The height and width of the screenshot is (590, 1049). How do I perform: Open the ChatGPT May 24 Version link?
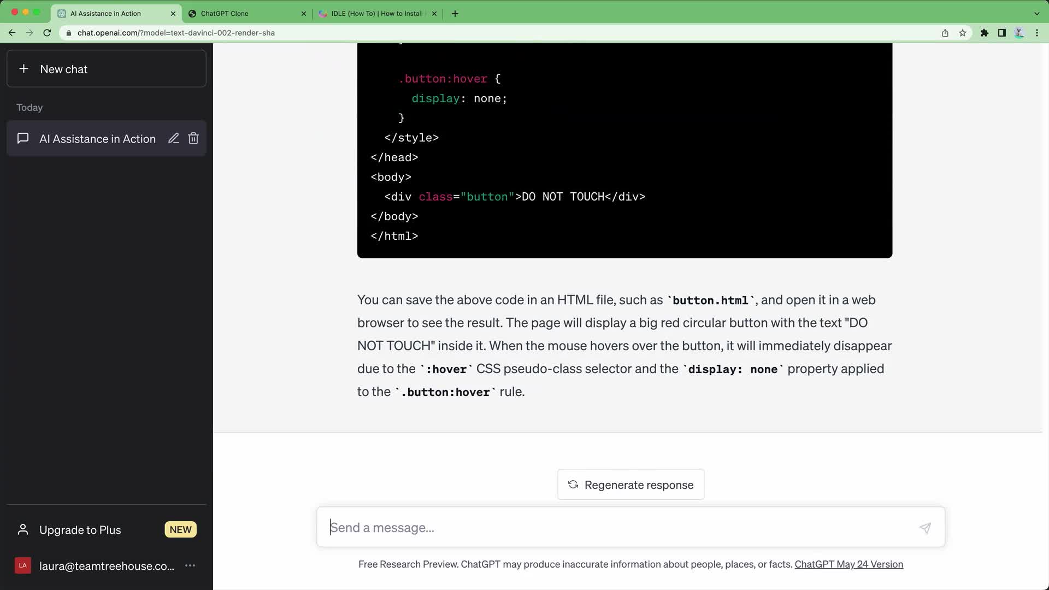coord(848,564)
